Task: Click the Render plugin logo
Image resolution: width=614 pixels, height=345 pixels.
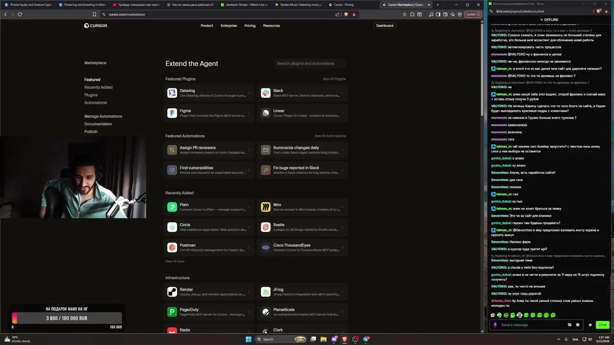Action: click(x=172, y=292)
